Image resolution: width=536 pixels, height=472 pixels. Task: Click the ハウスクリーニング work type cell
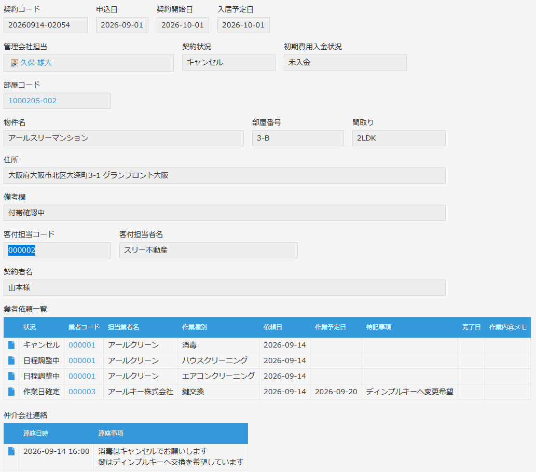point(218,360)
